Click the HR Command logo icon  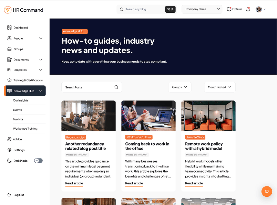(x=8, y=10)
